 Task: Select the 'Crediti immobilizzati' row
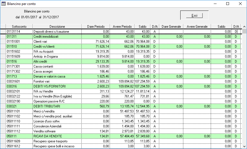[x=123, y=37]
